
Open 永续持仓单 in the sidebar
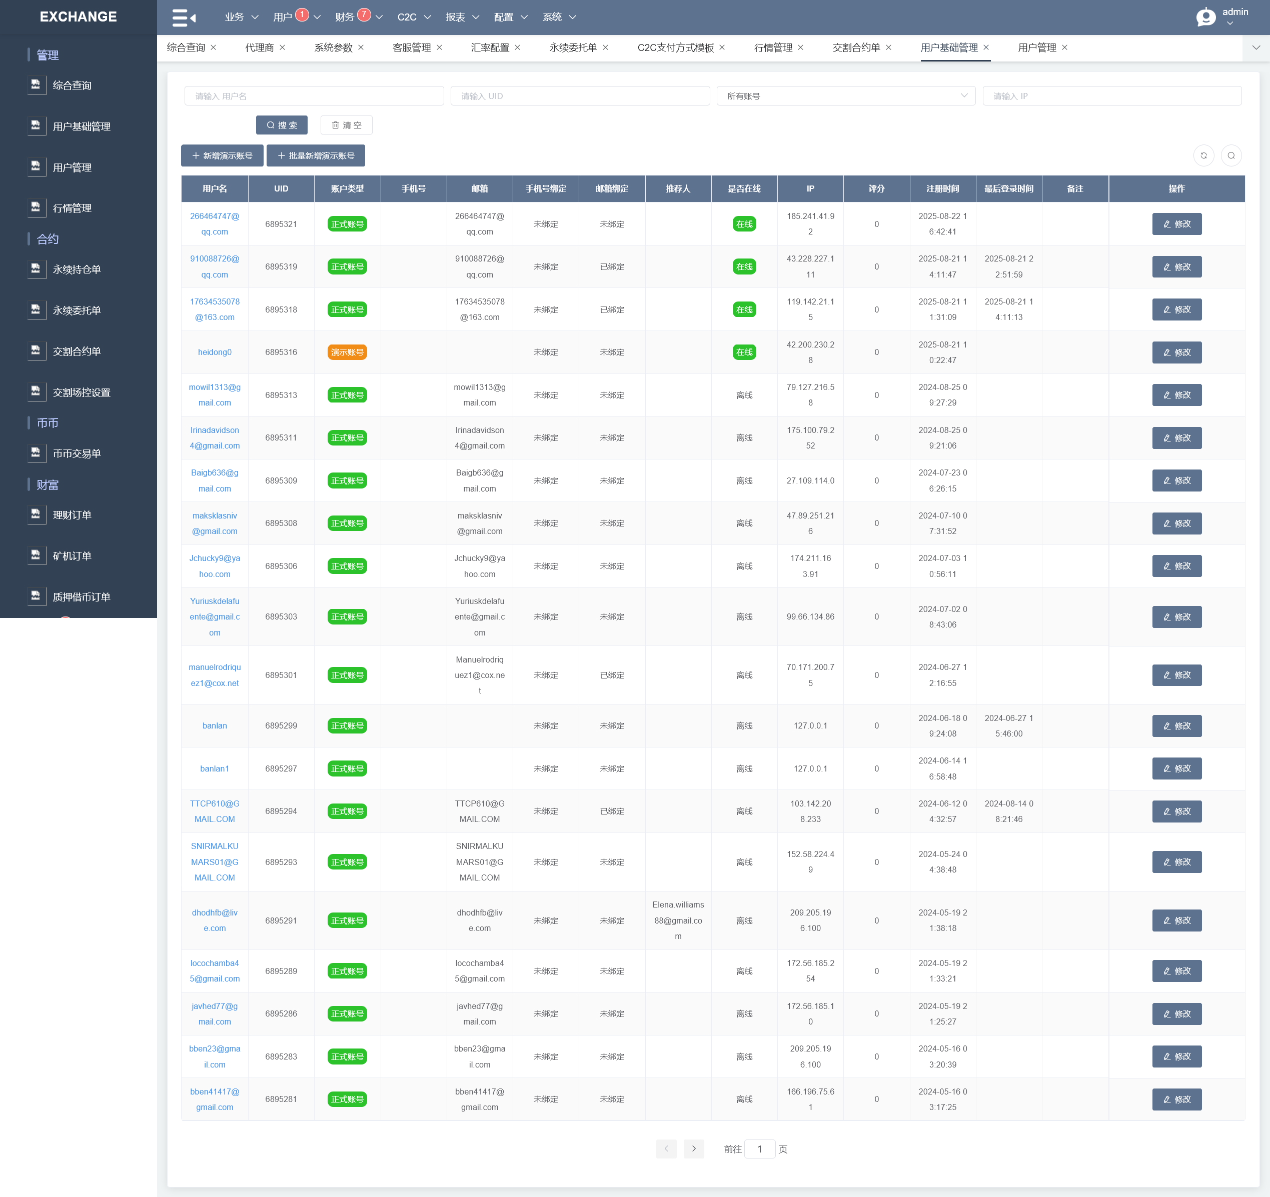[x=77, y=269]
